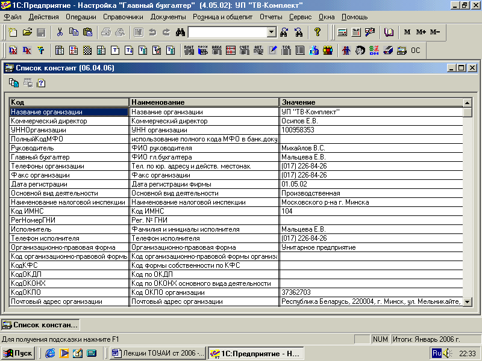Click the value cell 100958353

click(x=371, y=130)
